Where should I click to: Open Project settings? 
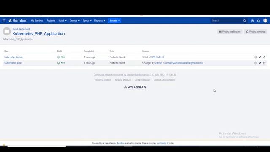[x=256, y=32]
